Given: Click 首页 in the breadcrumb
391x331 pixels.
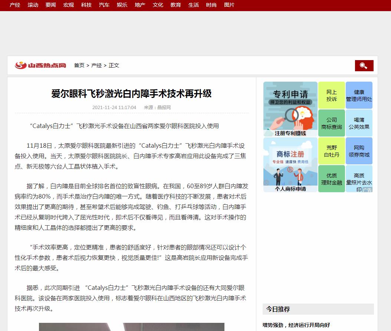Looking at the screenshot, I should 79,65.
